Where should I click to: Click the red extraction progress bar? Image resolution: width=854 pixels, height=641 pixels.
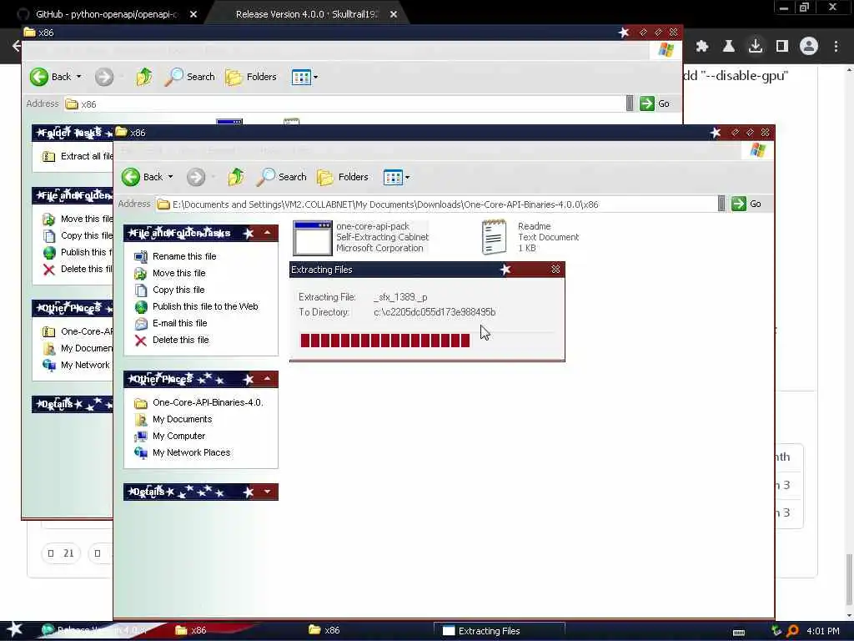tap(385, 341)
